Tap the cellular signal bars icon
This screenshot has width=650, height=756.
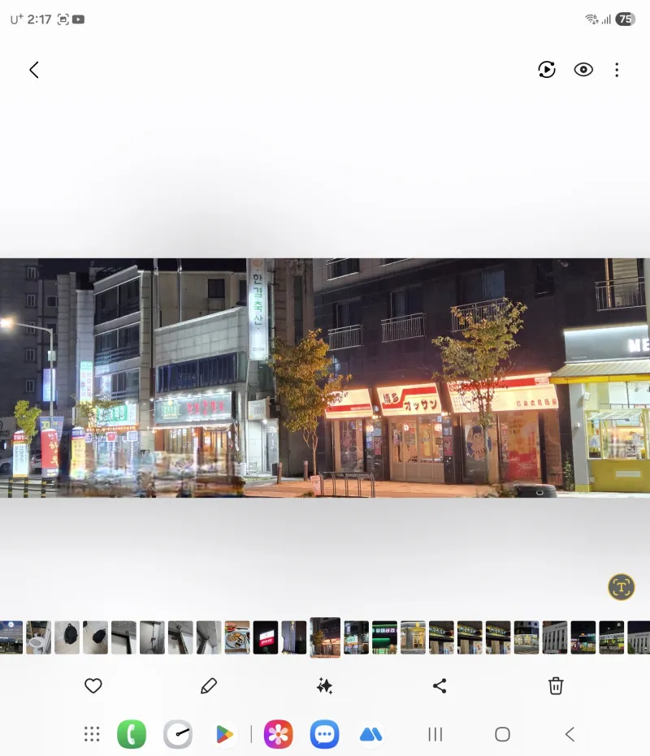click(606, 19)
